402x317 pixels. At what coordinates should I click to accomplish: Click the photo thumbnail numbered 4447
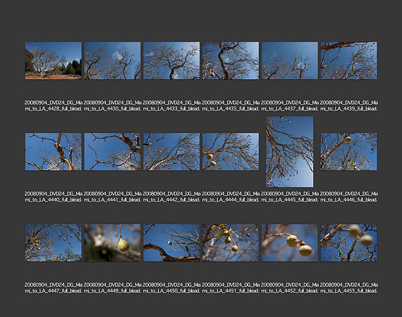click(x=54, y=243)
